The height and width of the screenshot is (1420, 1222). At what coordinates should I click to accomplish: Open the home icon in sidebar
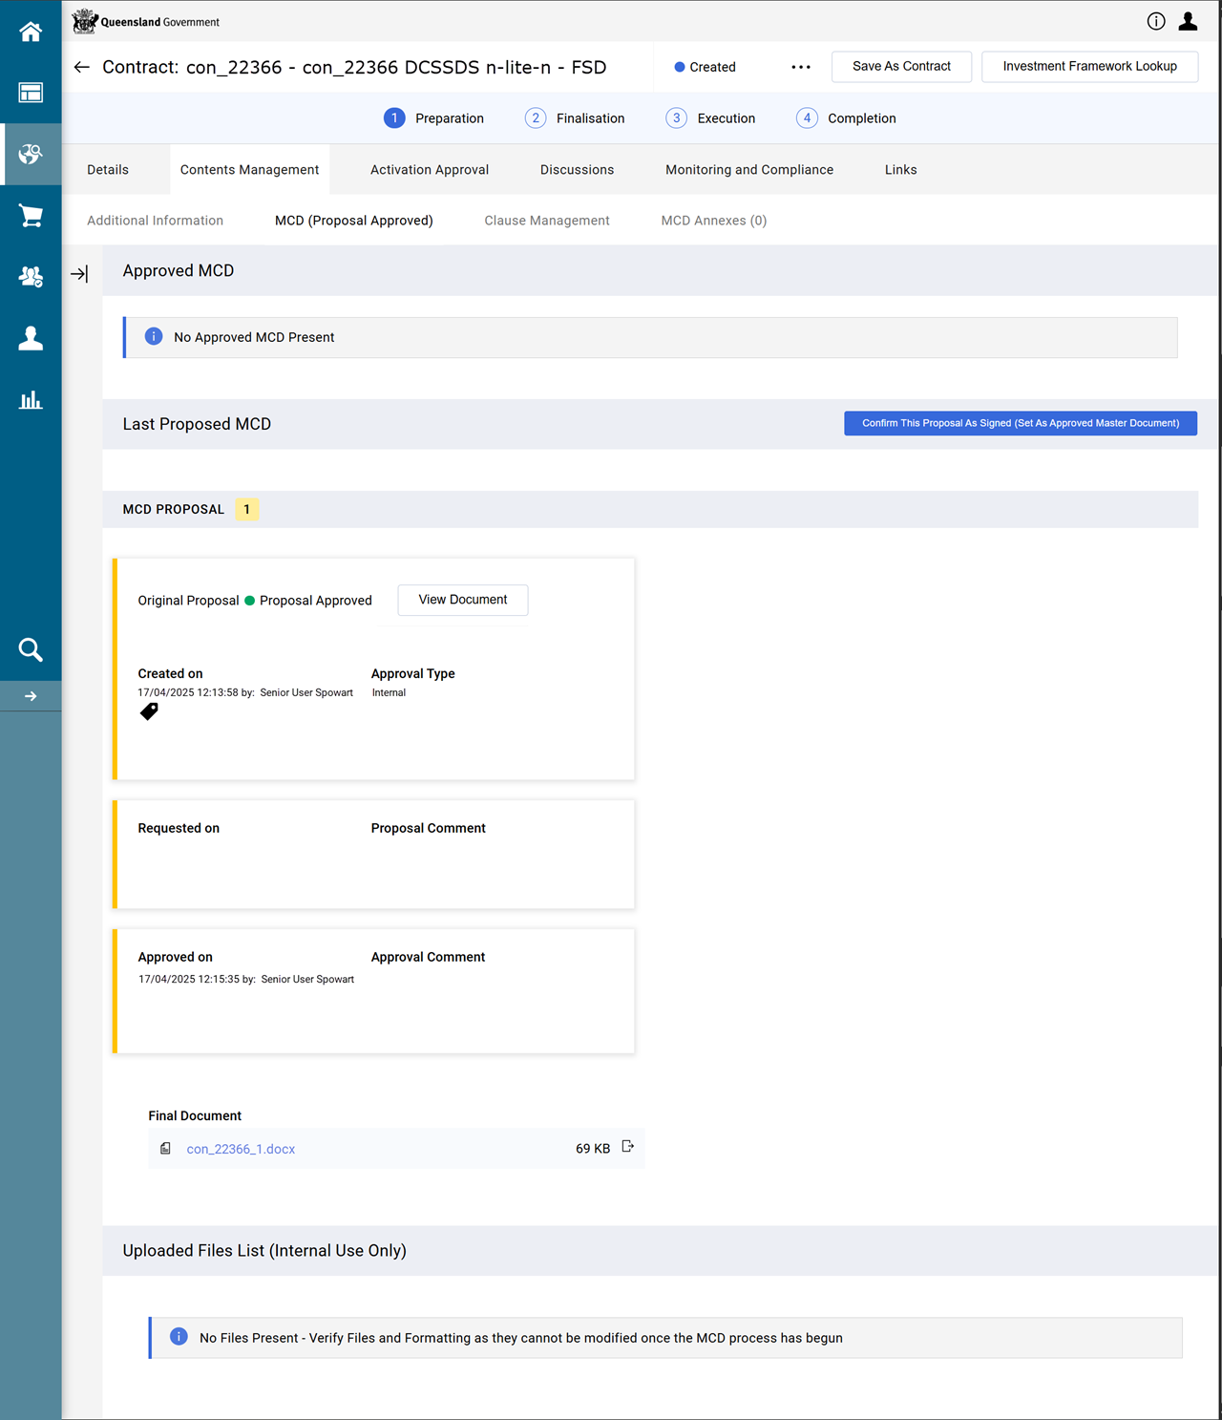tap(31, 32)
